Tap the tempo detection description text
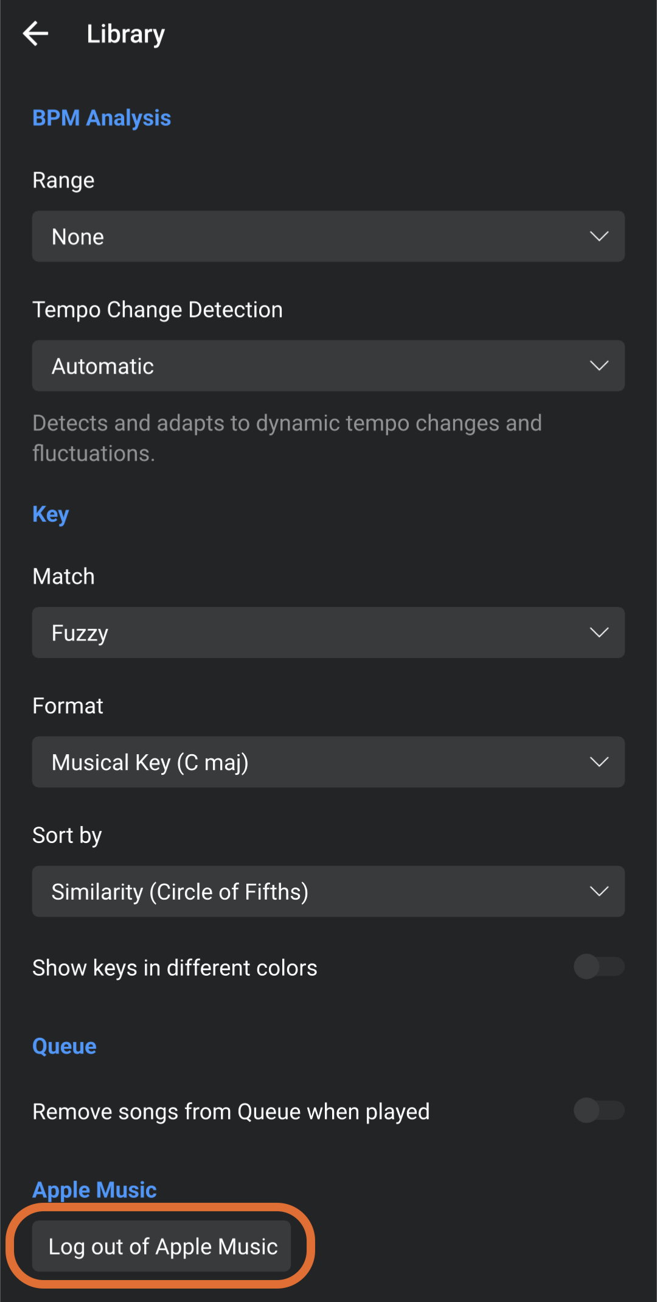 287,438
